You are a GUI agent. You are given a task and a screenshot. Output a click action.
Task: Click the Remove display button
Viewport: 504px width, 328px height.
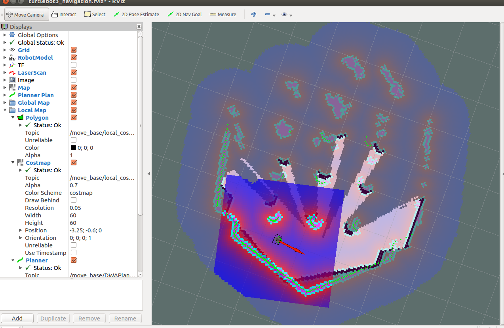89,318
